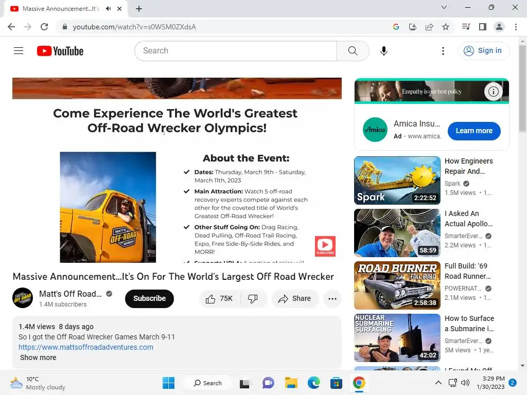Bookmark this page with the star
Viewport: 527px width, 395px height.
[x=446, y=27]
